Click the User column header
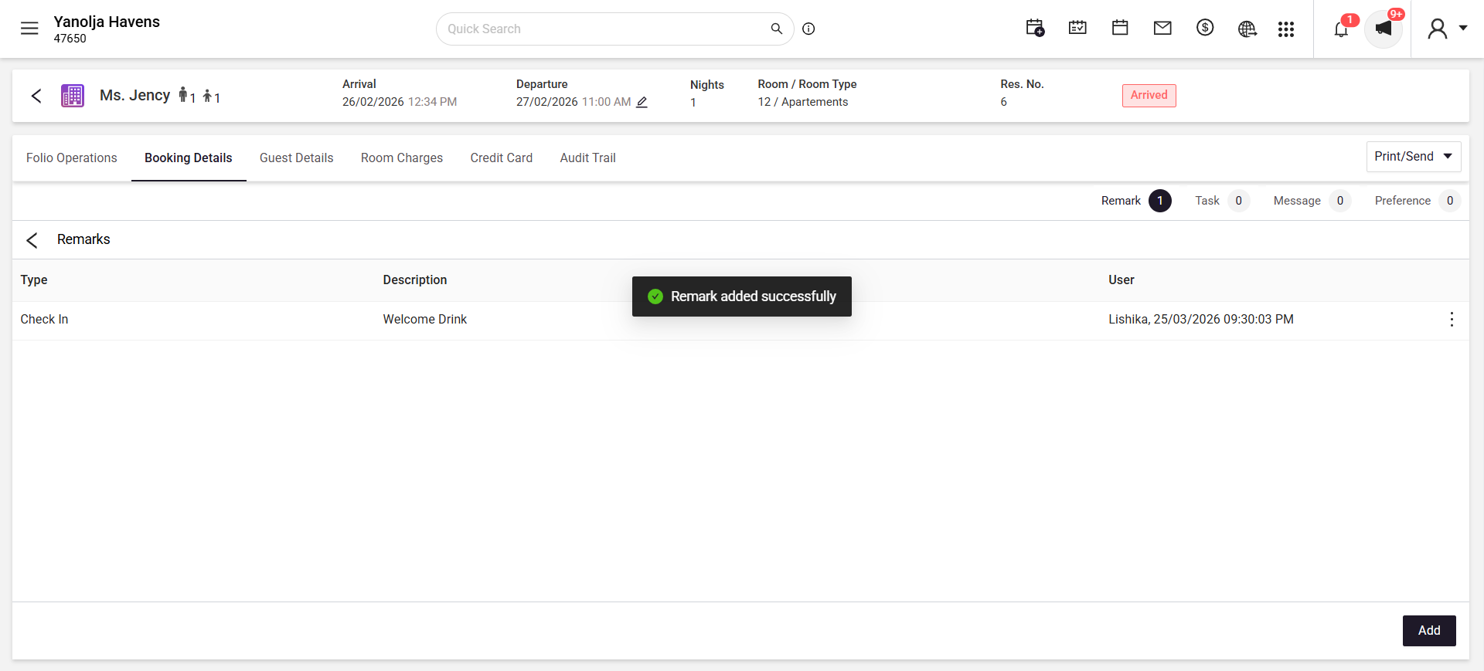 (x=1122, y=280)
